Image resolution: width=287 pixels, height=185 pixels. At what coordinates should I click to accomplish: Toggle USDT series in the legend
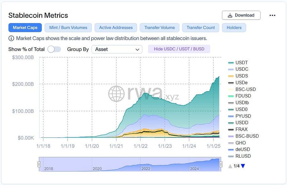[x=238, y=63]
